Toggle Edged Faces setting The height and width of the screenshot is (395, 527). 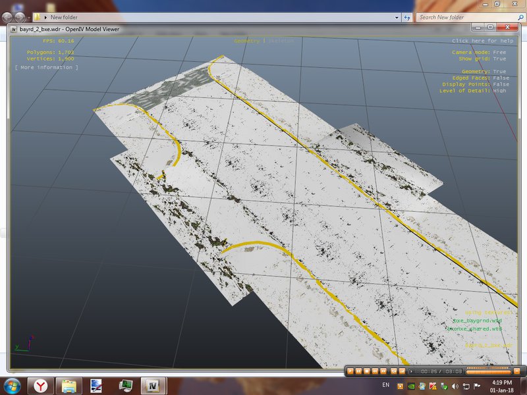[481, 78]
